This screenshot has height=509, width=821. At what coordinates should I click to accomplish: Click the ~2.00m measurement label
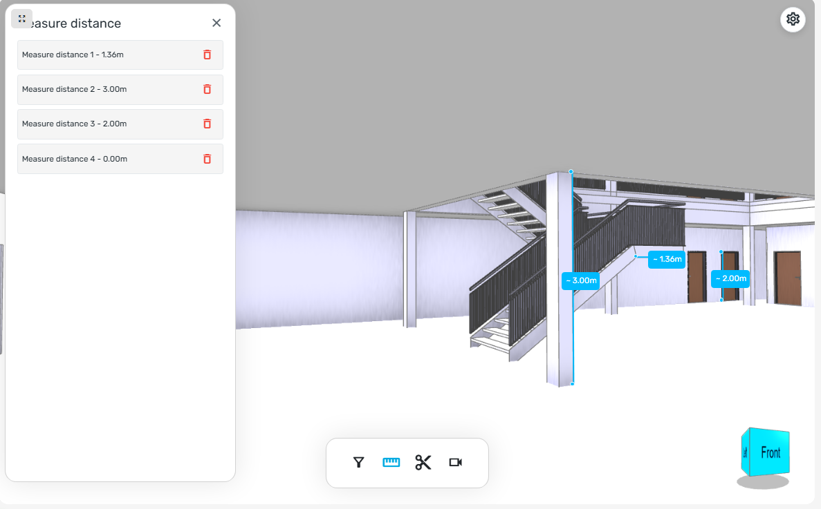click(730, 278)
